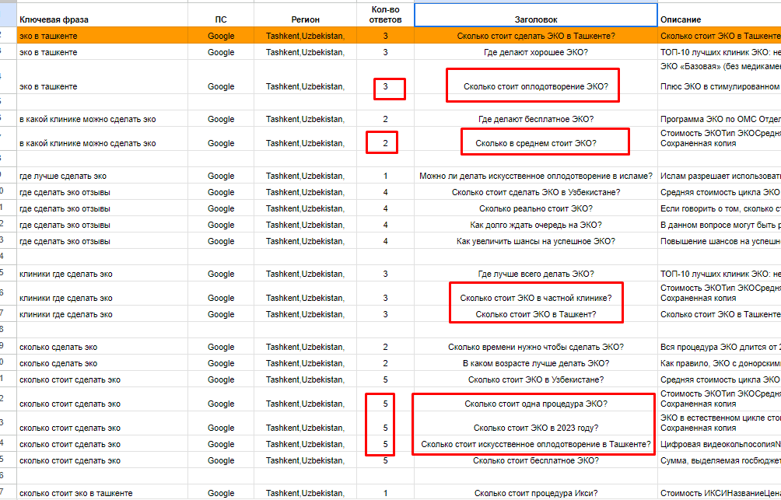
Task: Click Google in 'Сколько реально стоит ЭКО?' row
Action: coord(221,208)
